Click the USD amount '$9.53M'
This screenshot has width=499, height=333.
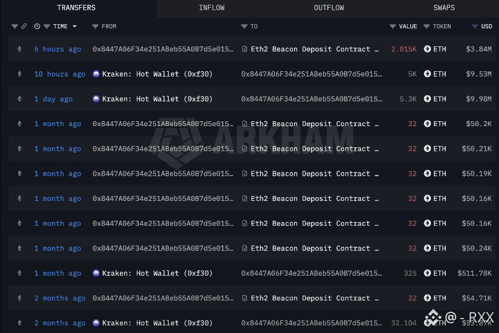pyautogui.click(x=479, y=74)
